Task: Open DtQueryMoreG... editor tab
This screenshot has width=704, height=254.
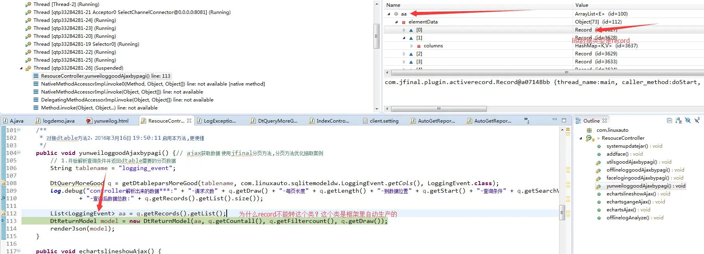Action: pyautogui.click(x=274, y=121)
